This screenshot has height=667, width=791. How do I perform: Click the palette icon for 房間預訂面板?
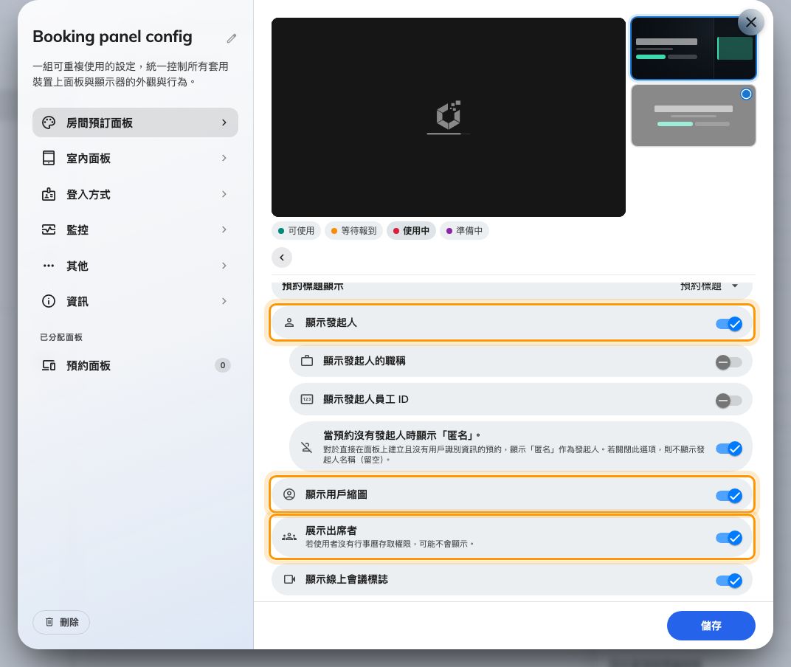(49, 122)
